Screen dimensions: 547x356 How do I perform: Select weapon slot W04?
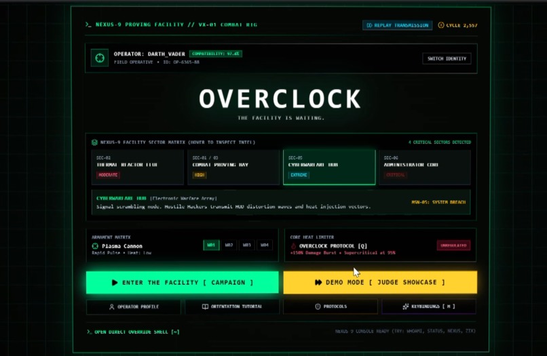(x=265, y=245)
